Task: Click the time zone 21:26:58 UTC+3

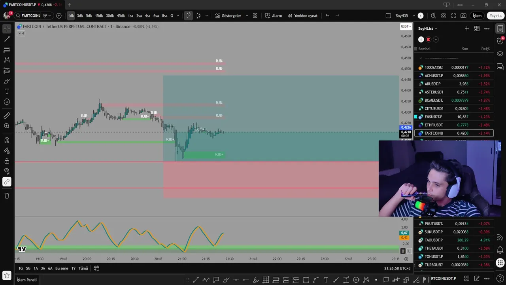Action: [397, 268]
